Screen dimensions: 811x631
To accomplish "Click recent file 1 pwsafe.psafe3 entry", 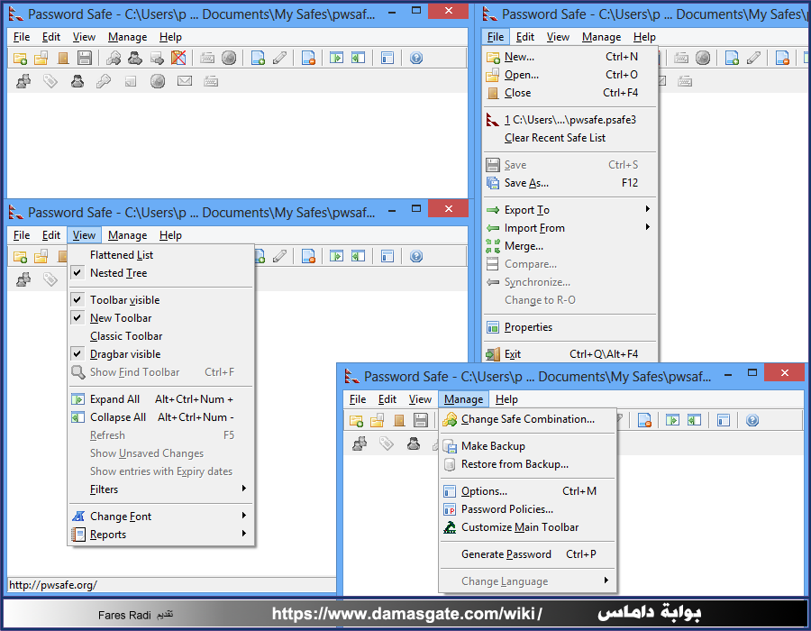I will 569,120.
